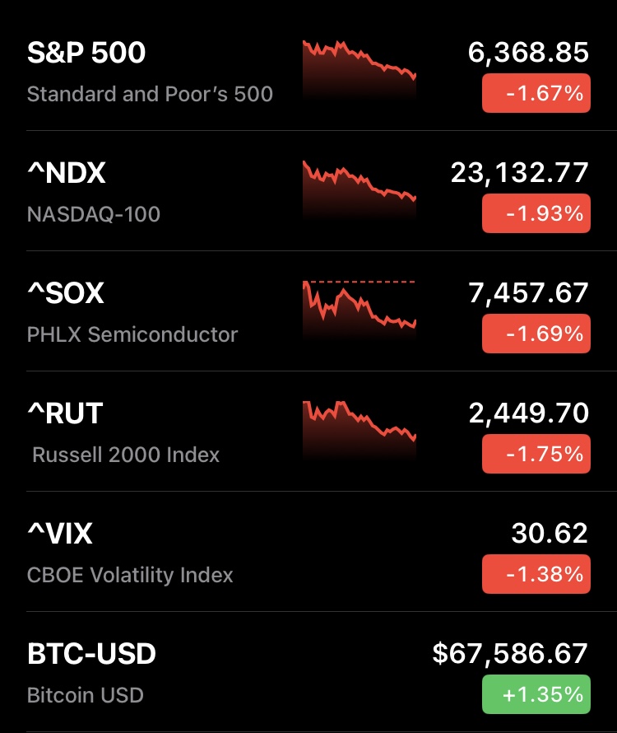
Task: Open the ^SOX ticker symbol
Action: coord(66,294)
